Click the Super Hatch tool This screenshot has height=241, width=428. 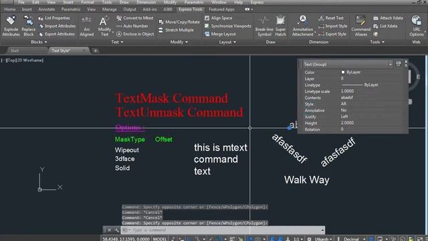[x=280, y=26]
